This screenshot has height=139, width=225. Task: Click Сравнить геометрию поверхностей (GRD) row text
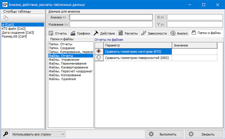pyautogui.click(x=137, y=58)
